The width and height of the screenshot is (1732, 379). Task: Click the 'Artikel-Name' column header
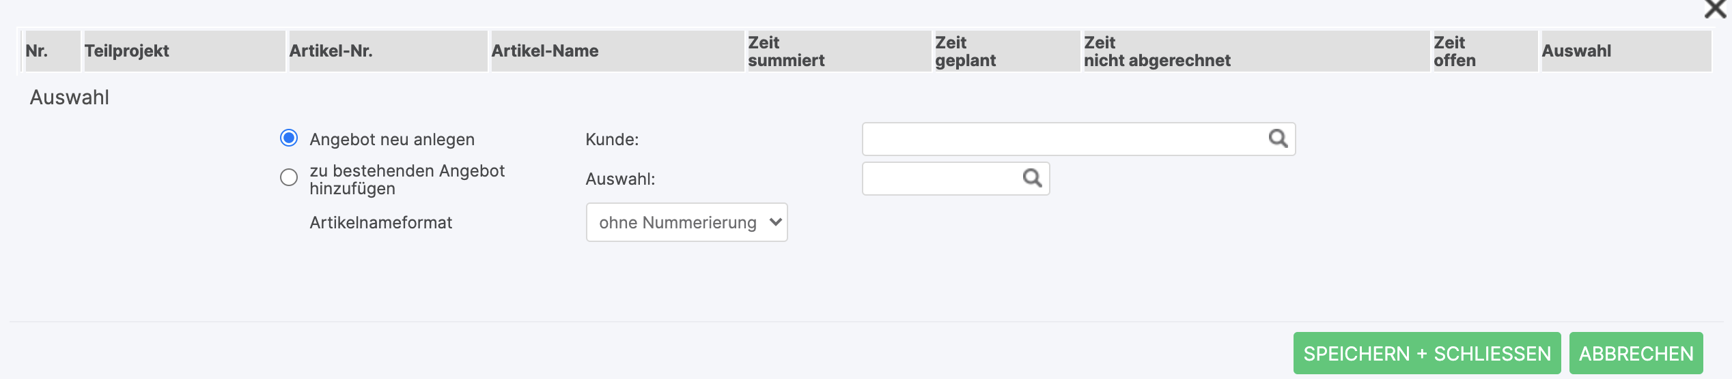545,51
